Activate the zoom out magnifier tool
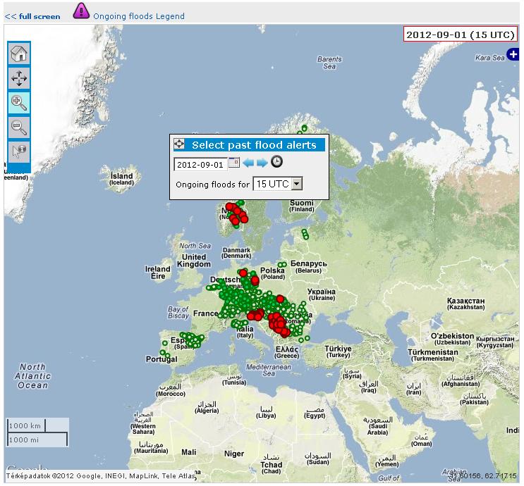Screen dimensions: 524x486 pos(19,127)
